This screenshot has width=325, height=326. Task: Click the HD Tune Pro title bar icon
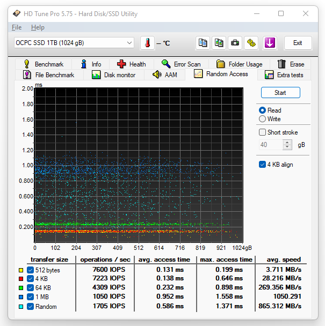coord(17,13)
